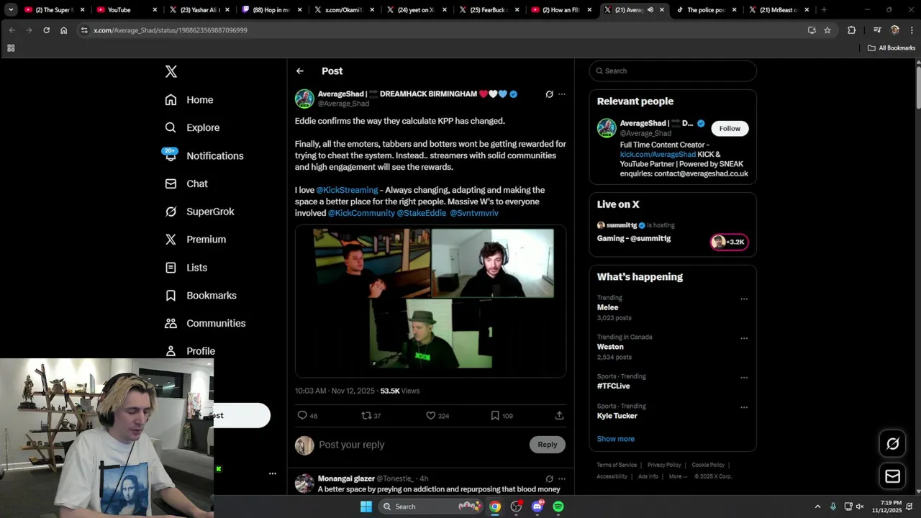921x518 pixels.
Task: Click the X search box
Action: 673,71
